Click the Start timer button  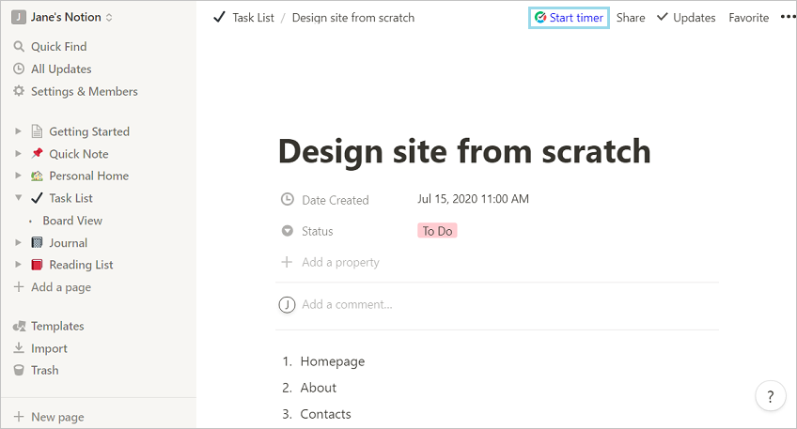[x=569, y=17]
